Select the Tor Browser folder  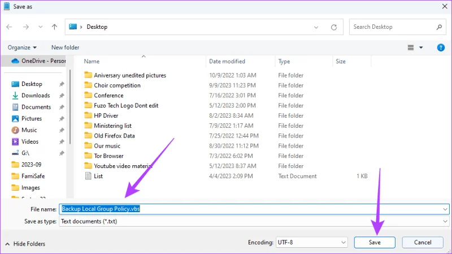(x=104, y=156)
